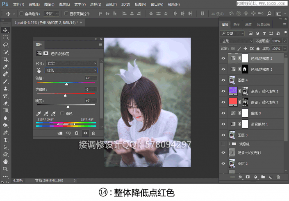Select the 渐变映射 1 layer
The height and width of the screenshot is (201, 289).
tap(252, 124)
